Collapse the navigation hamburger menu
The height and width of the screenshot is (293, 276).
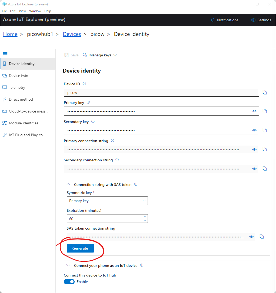point(5,54)
